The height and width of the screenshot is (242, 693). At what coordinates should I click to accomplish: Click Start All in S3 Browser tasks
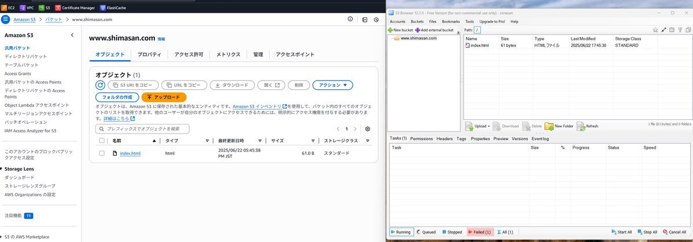(x=621, y=232)
